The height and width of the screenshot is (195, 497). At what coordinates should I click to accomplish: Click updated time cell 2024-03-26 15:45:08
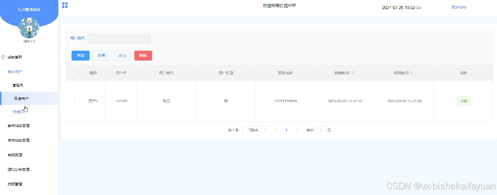tap(404, 101)
